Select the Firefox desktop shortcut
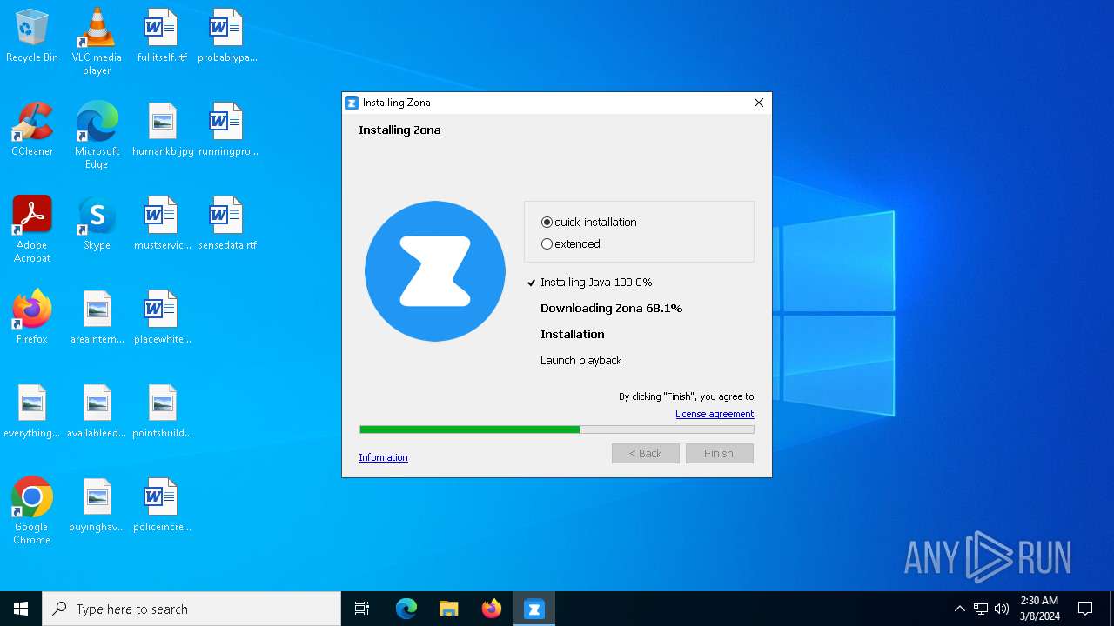This screenshot has width=1114, height=626. pyautogui.click(x=32, y=318)
